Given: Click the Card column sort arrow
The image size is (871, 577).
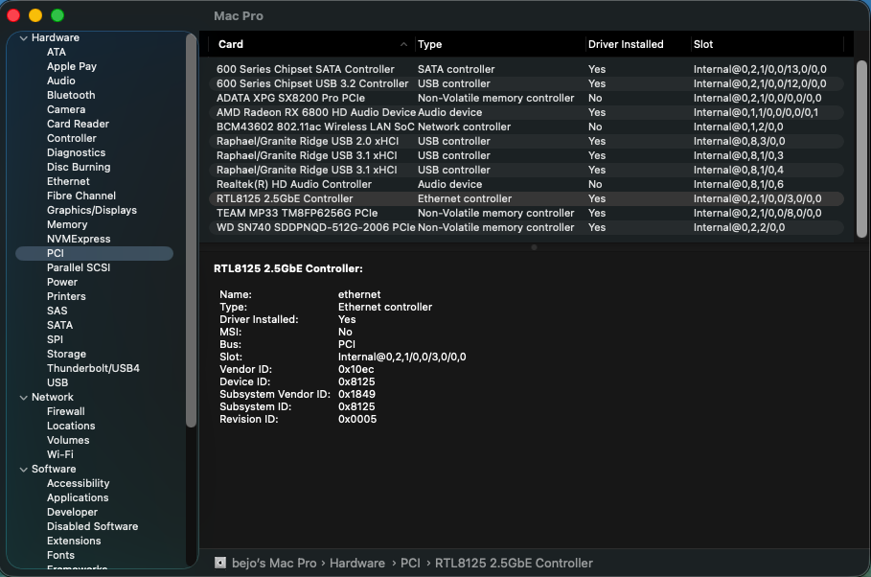Looking at the screenshot, I should (x=403, y=44).
